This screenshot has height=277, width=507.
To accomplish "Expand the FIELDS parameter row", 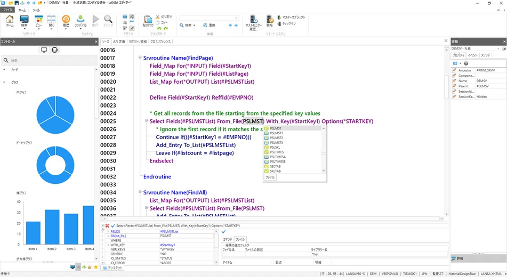I will pos(108,231).
